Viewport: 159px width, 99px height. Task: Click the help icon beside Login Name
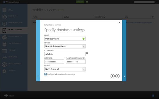87,53
